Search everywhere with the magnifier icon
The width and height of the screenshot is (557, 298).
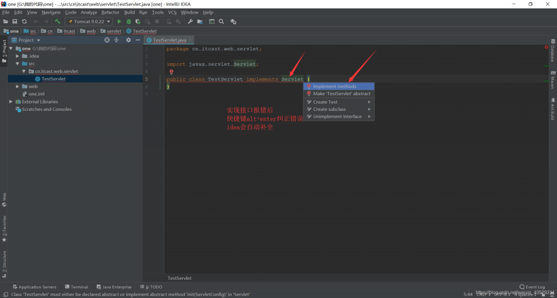coord(221,21)
